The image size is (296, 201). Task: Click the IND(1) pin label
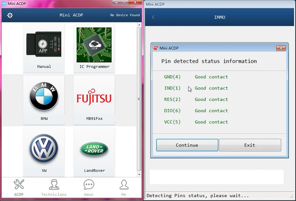172,88
